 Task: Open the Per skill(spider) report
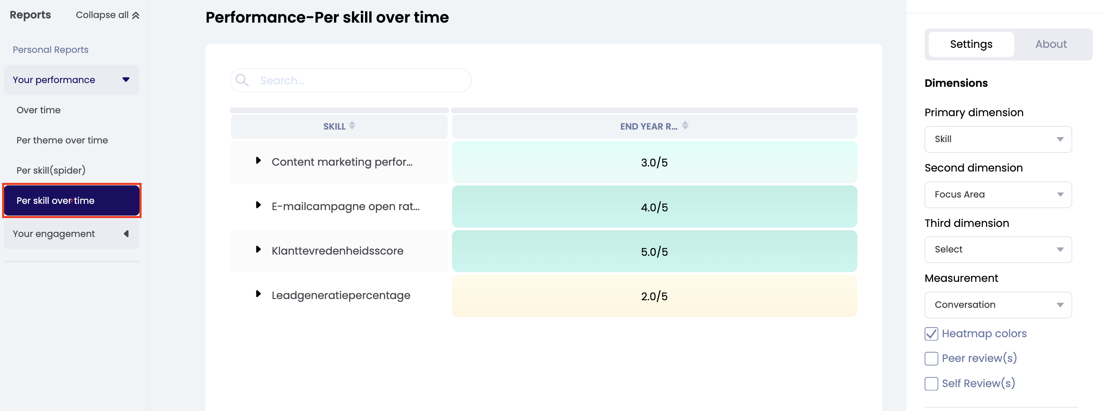[51, 170]
